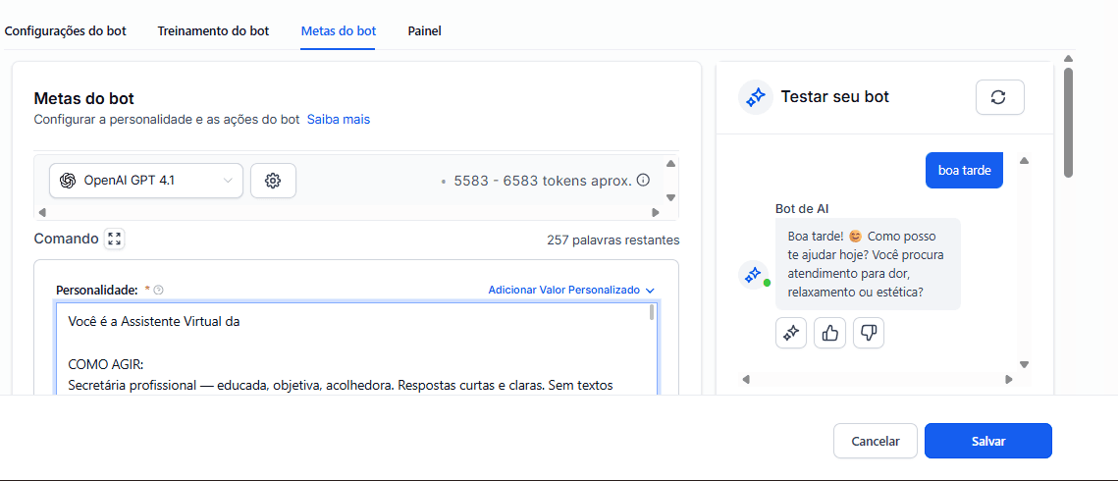Go to the Painel tab
This screenshot has width=1118, height=481.
click(x=424, y=31)
